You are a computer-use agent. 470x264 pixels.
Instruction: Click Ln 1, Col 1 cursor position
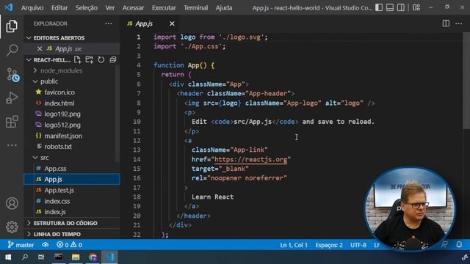294,245
